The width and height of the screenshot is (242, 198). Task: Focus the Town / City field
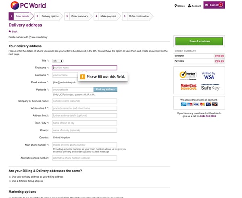pyautogui.click(x=85, y=123)
